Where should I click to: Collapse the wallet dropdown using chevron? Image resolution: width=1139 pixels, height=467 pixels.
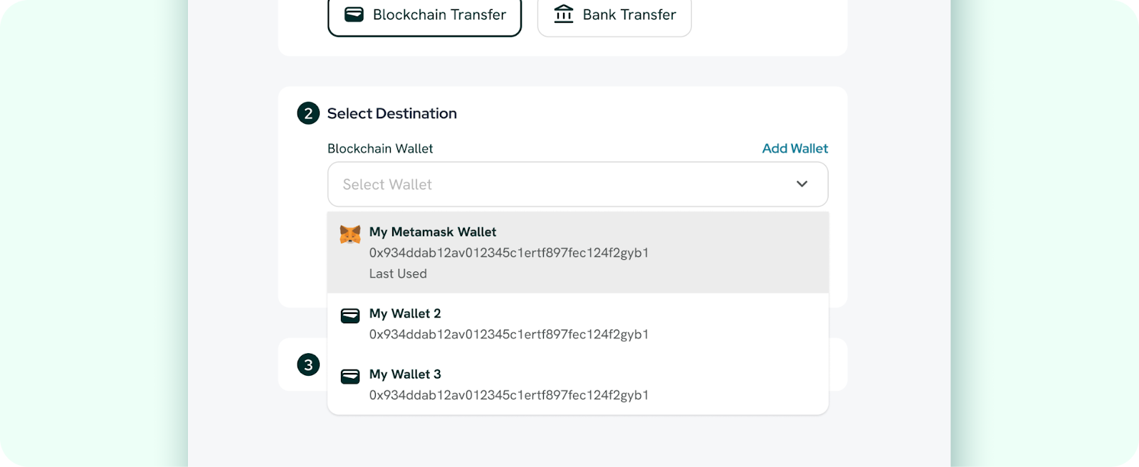tap(802, 184)
